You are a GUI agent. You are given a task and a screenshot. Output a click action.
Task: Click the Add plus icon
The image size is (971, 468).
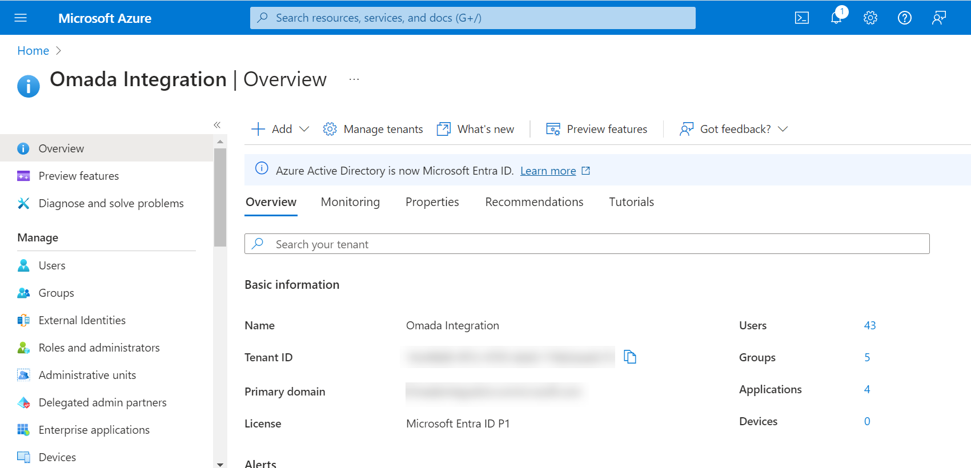(258, 129)
